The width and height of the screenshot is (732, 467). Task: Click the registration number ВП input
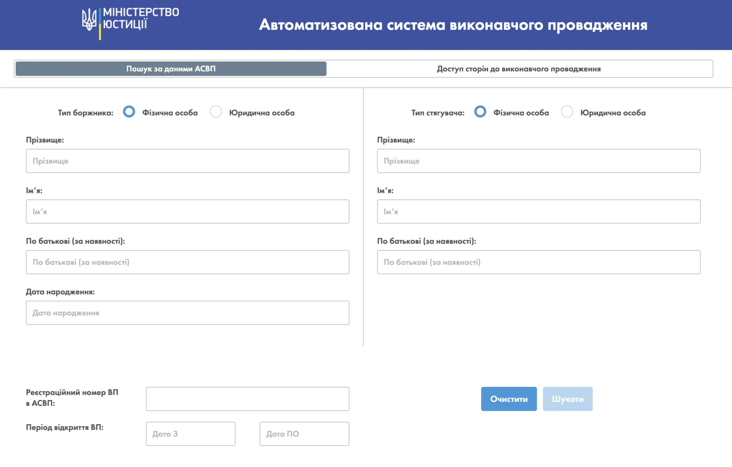[x=247, y=399]
